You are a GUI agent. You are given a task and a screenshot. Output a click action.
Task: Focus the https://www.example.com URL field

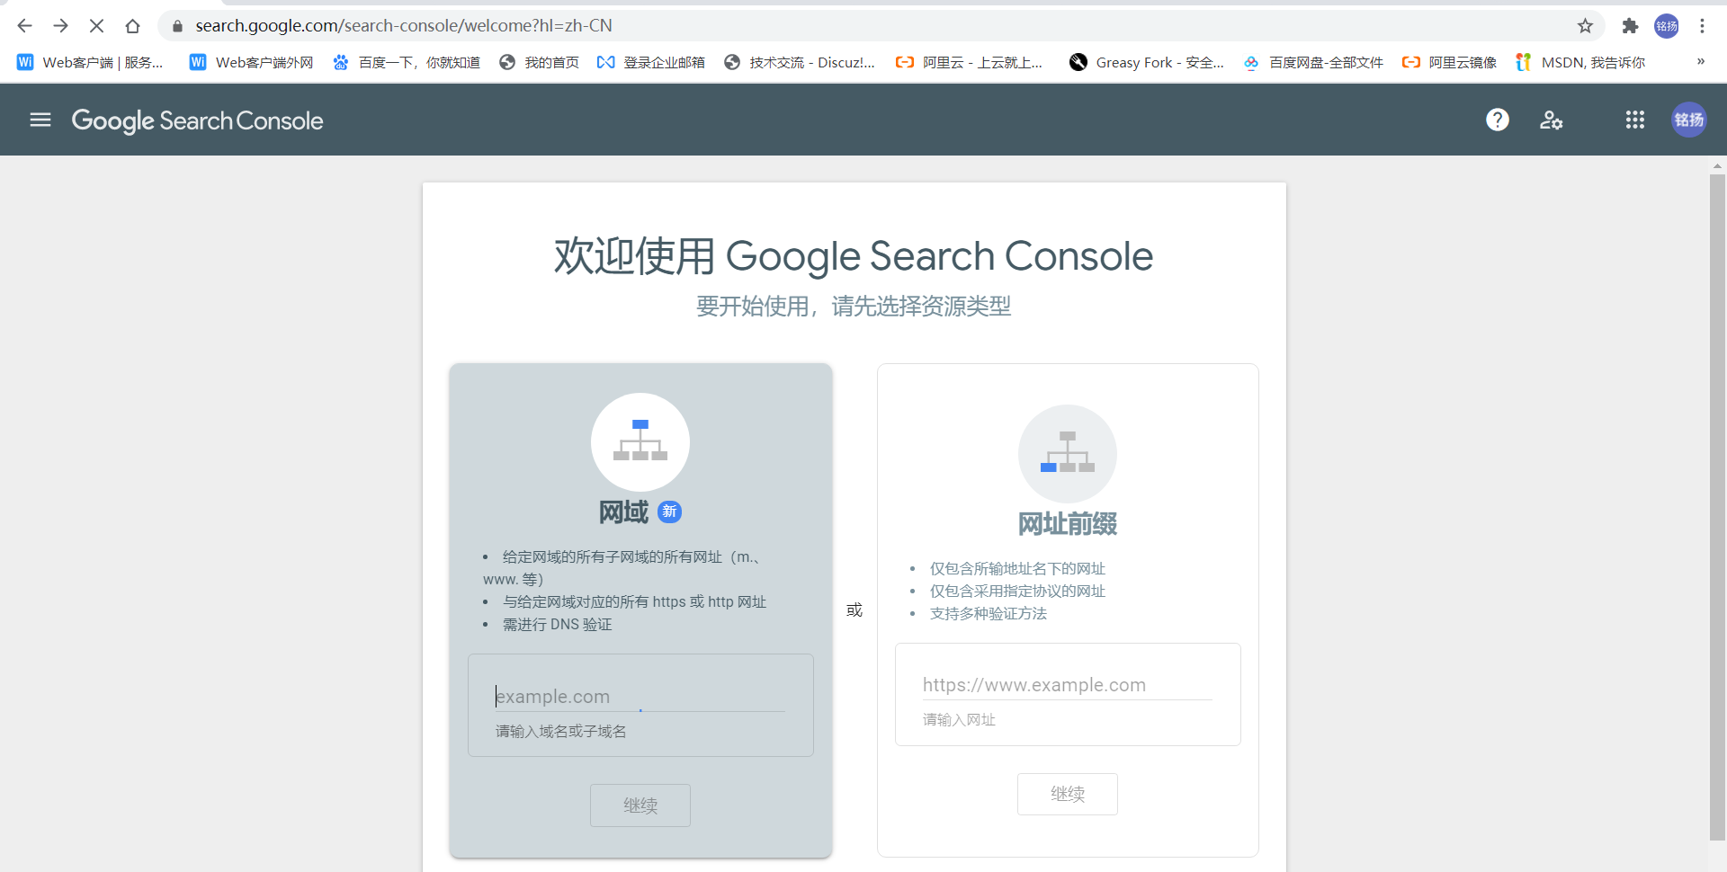tap(1068, 685)
